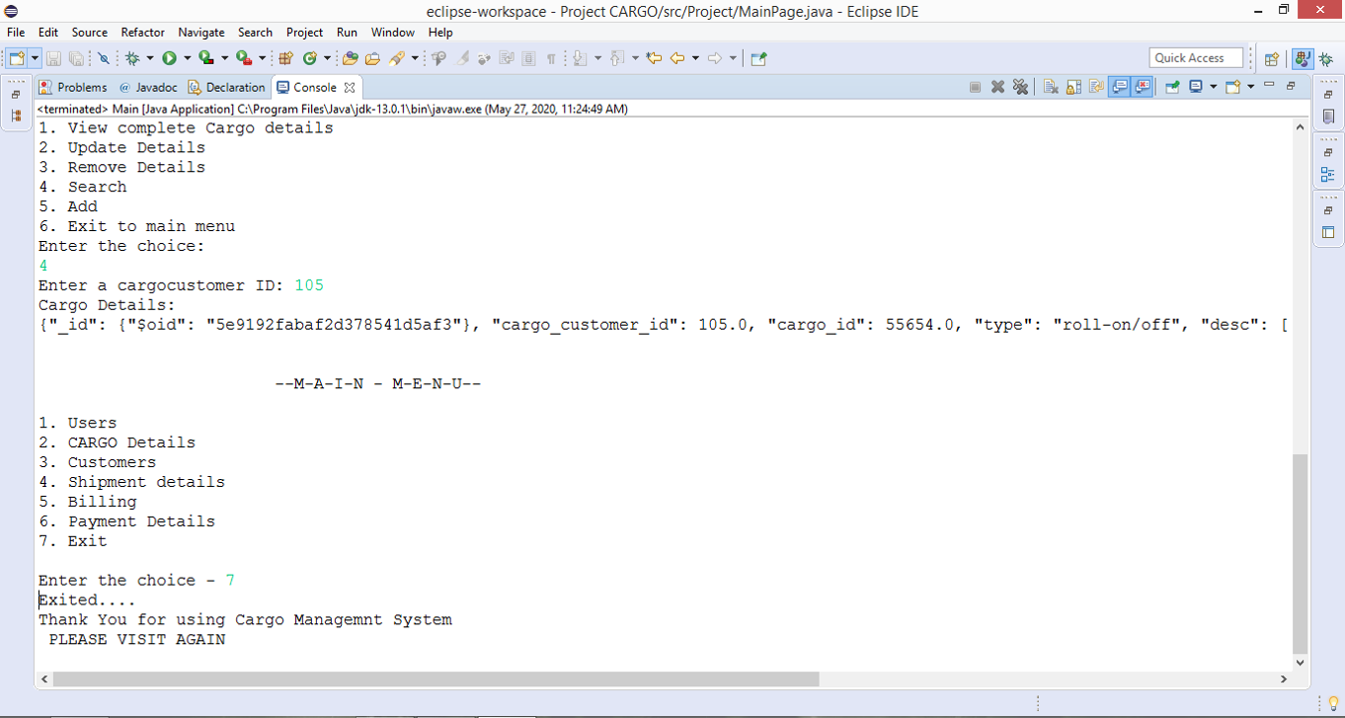Click the console scroll-down arrow
1345x718 pixels.
pyautogui.click(x=1300, y=663)
